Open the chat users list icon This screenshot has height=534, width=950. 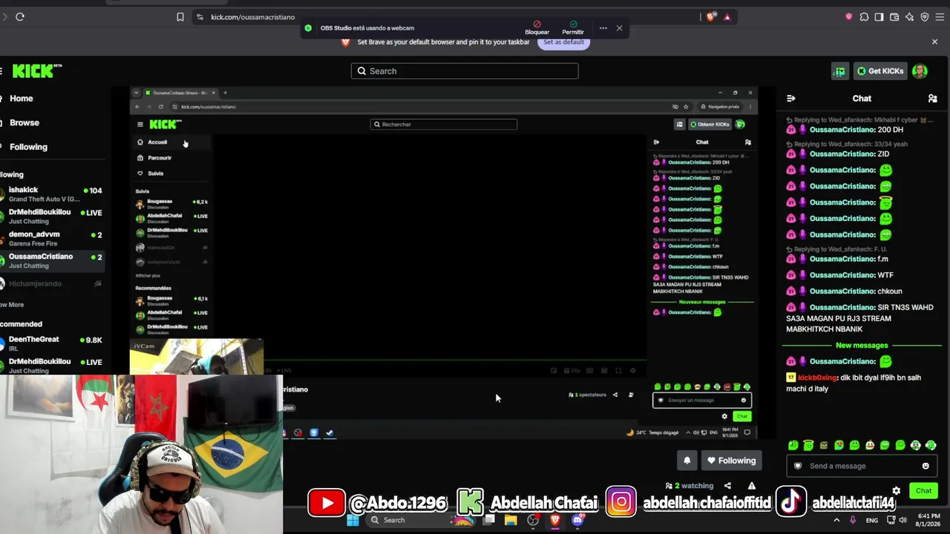pyautogui.click(x=933, y=99)
